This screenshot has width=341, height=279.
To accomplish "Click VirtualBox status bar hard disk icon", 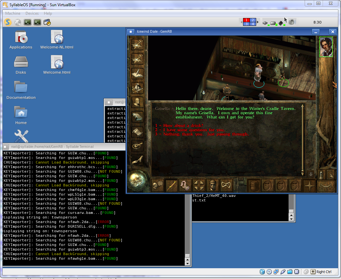I will pyautogui.click(x=262, y=272).
